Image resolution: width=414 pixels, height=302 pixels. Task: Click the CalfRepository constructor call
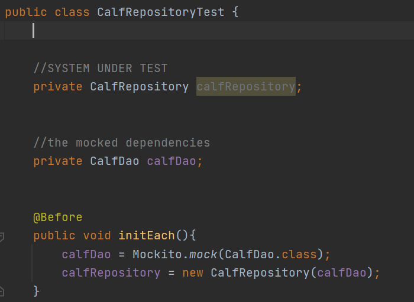pos(260,272)
